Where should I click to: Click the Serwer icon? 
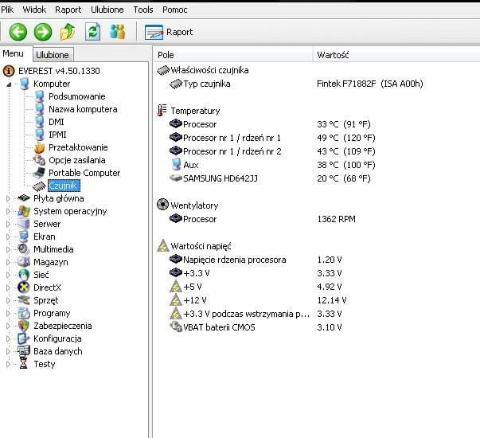[x=24, y=224]
